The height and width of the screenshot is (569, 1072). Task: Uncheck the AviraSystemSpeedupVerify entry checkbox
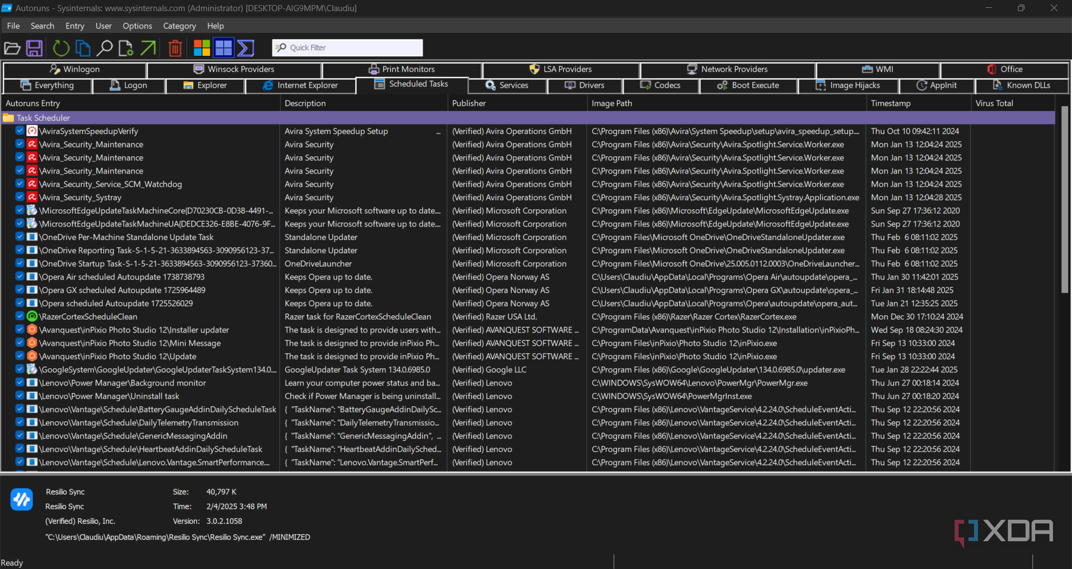20,131
